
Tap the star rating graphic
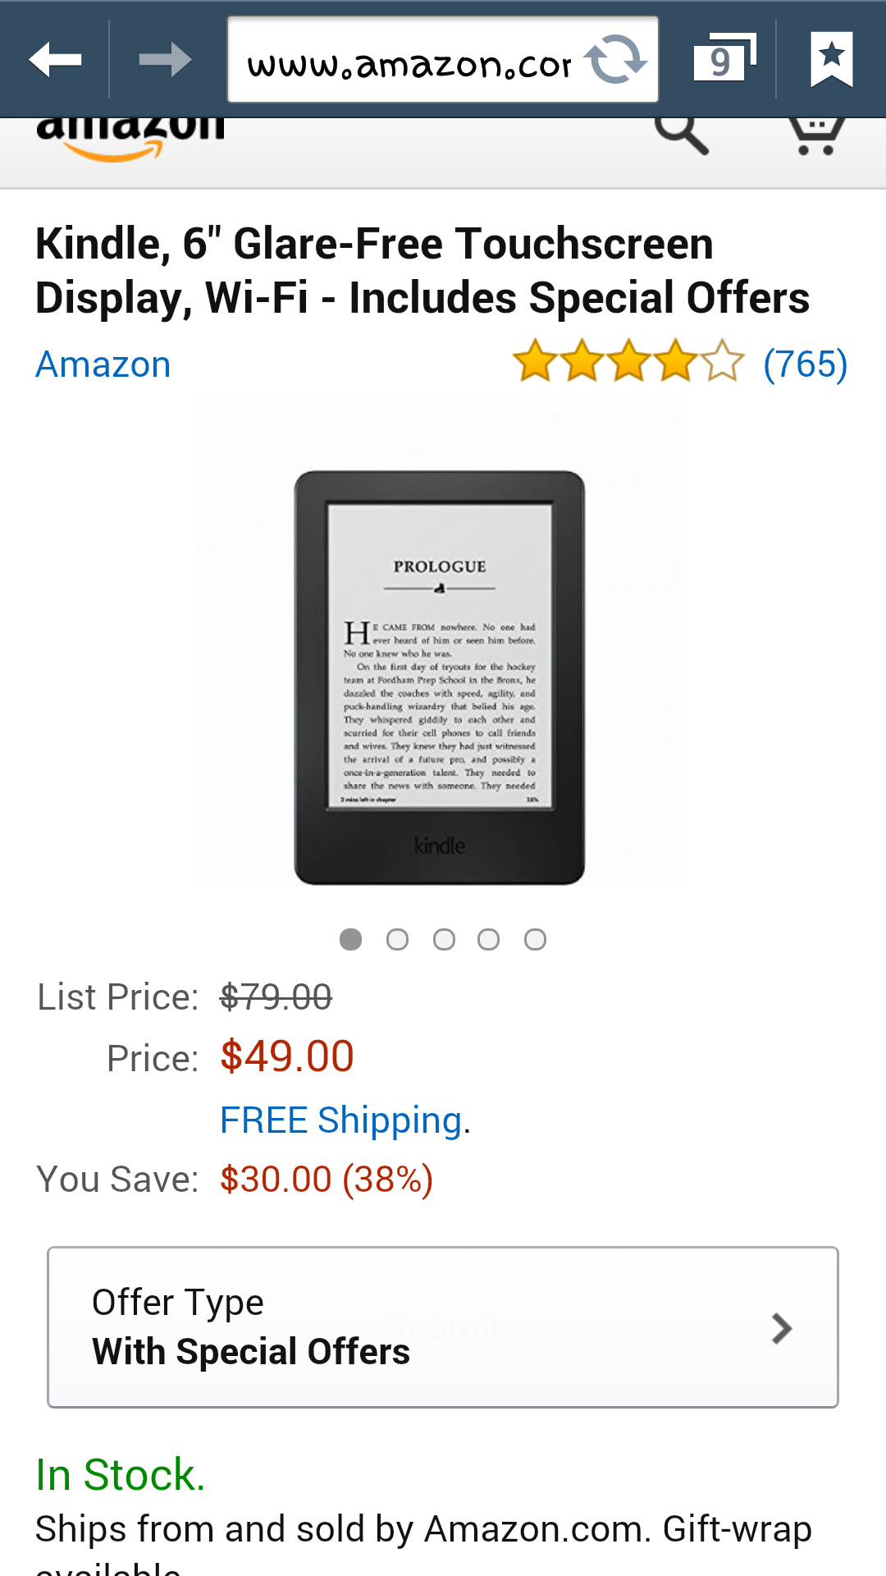pos(628,361)
